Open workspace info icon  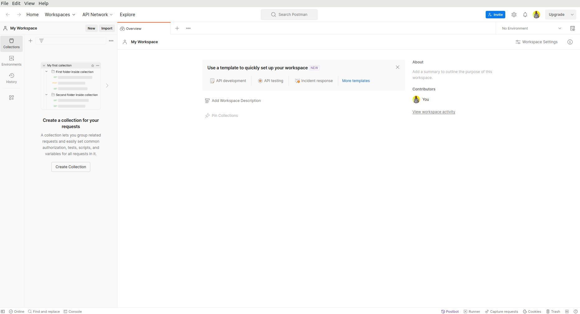(x=570, y=42)
